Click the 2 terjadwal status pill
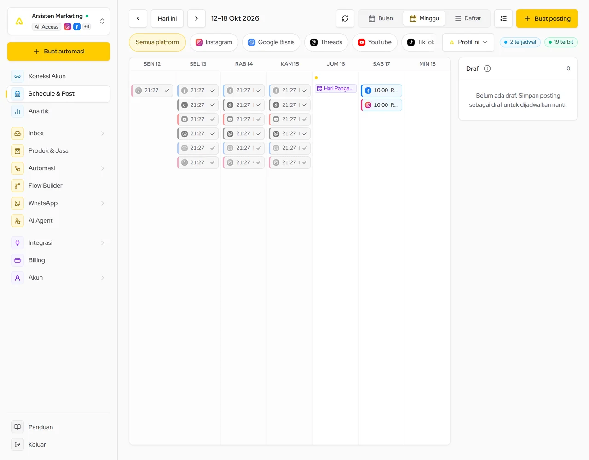 520,42
